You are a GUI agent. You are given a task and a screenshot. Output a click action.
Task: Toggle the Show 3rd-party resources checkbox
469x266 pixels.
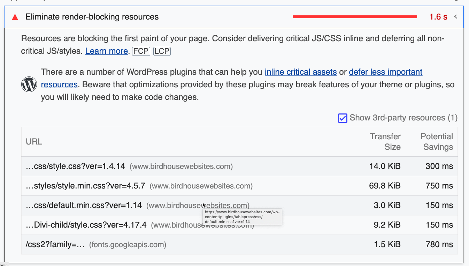[343, 118]
